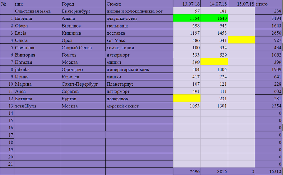Select the 'итого' column header

pyautogui.click(x=269, y=4)
